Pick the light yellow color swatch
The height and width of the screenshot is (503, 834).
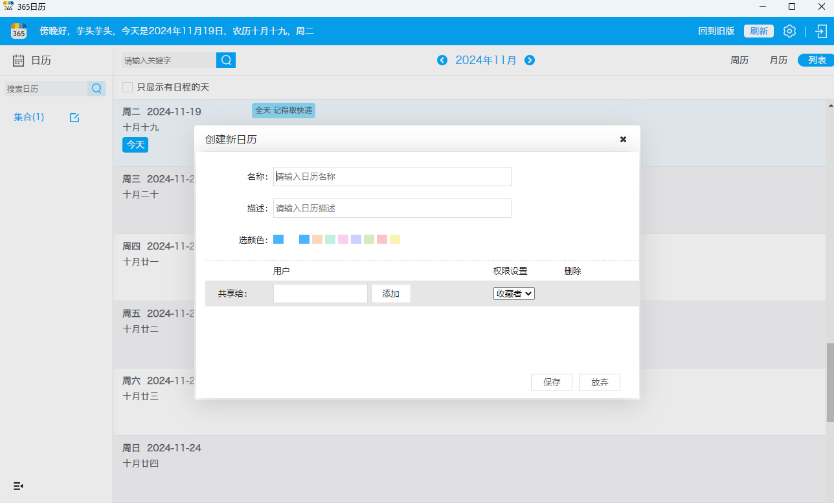click(395, 239)
